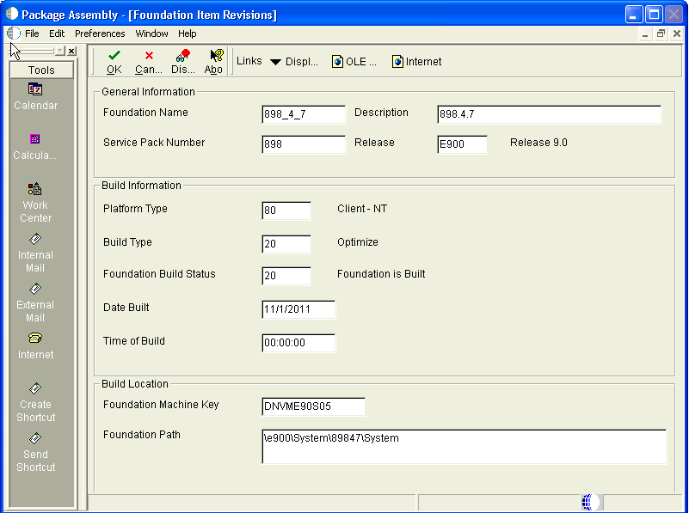The height and width of the screenshot is (513, 689).
Task: Click the Service Pack Number field
Action: point(304,144)
